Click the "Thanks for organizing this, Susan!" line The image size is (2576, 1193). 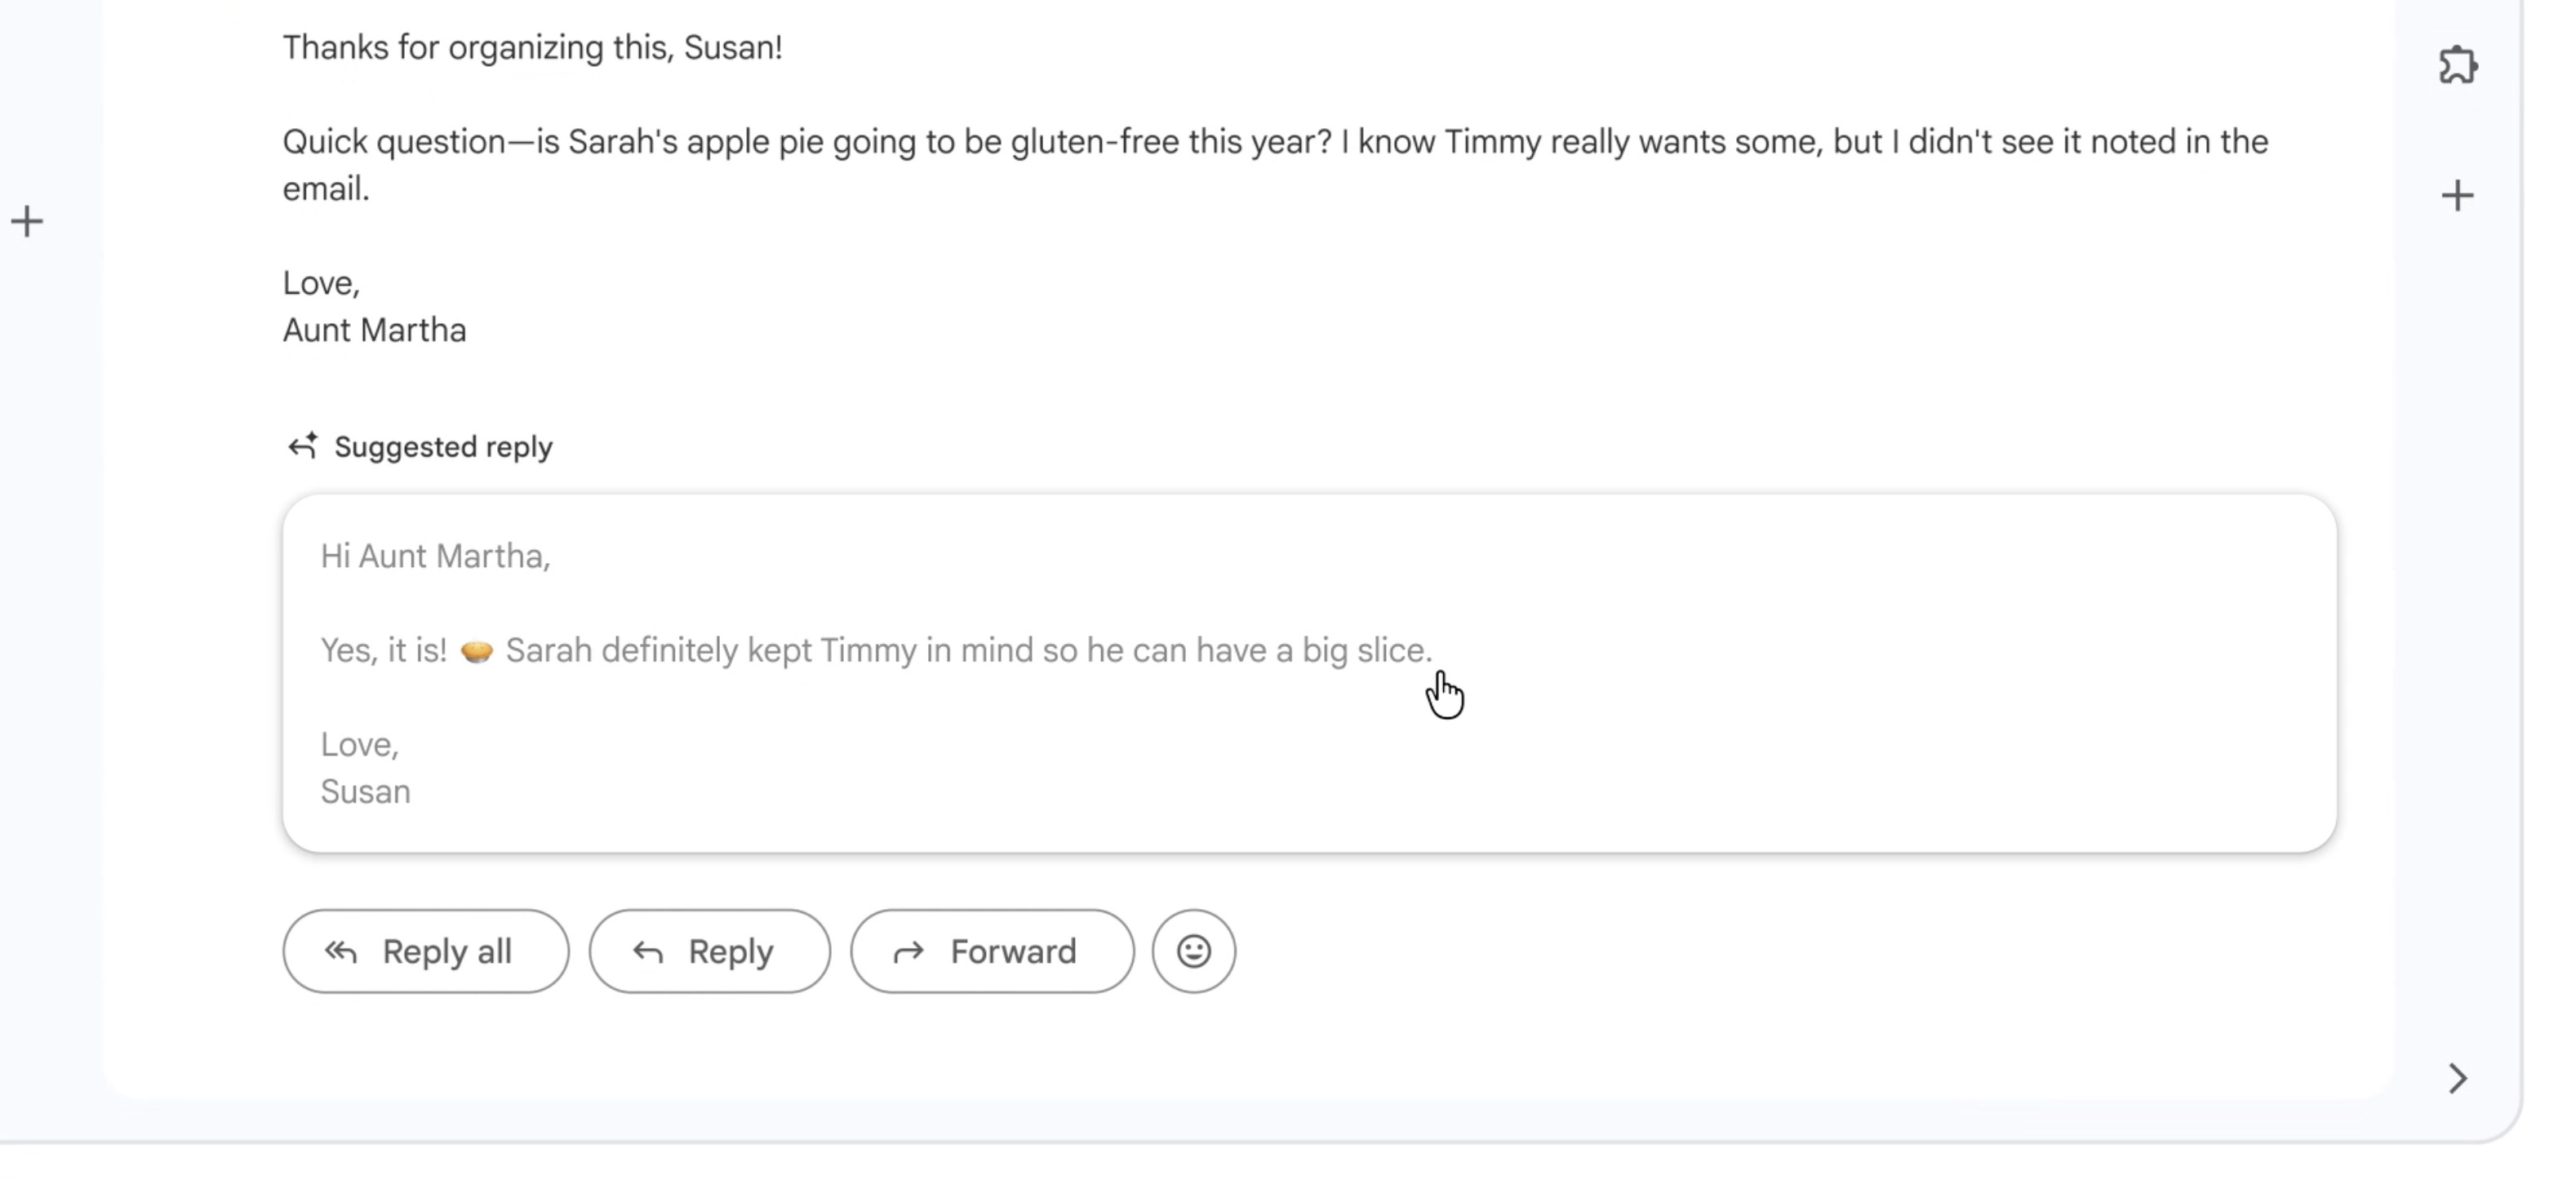click(532, 48)
